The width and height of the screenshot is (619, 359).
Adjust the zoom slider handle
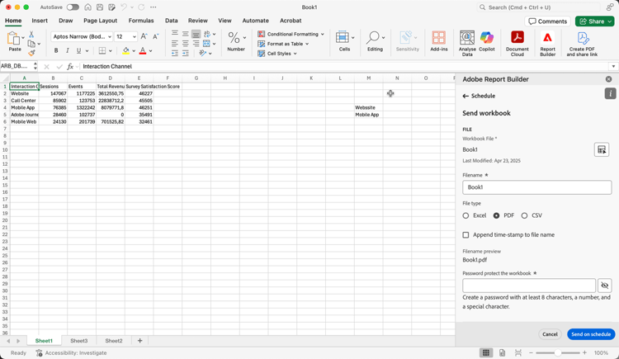[557, 352]
